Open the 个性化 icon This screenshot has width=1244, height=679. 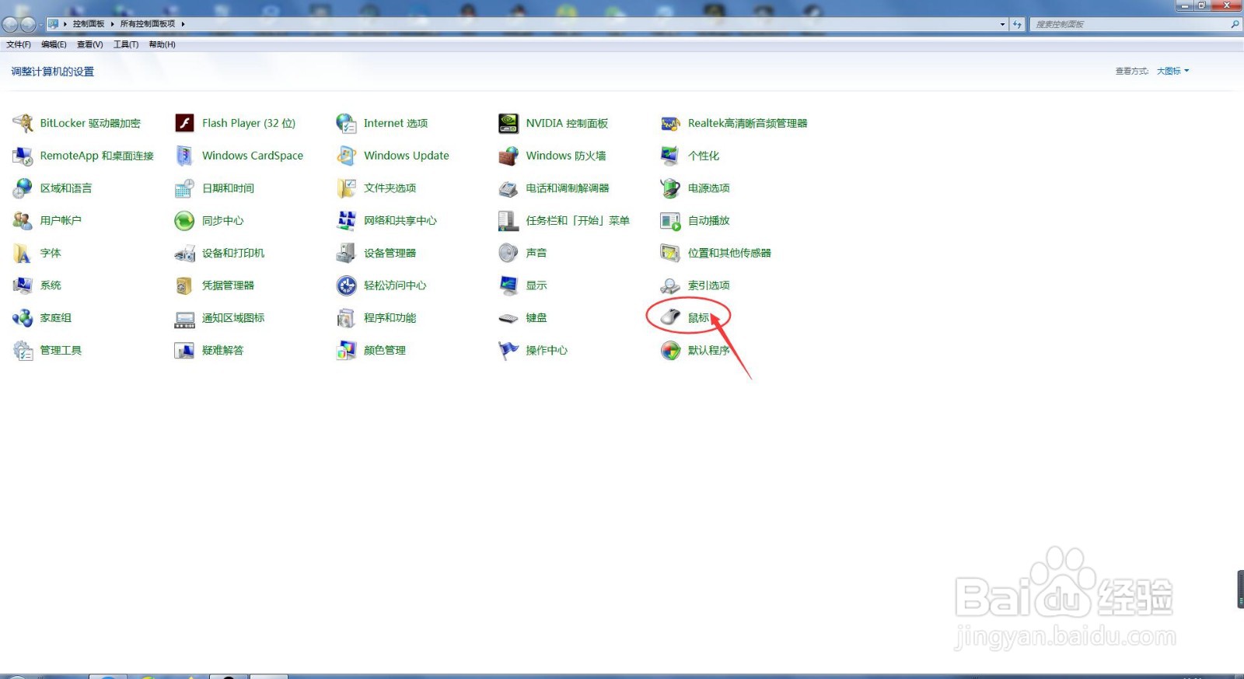(670, 156)
